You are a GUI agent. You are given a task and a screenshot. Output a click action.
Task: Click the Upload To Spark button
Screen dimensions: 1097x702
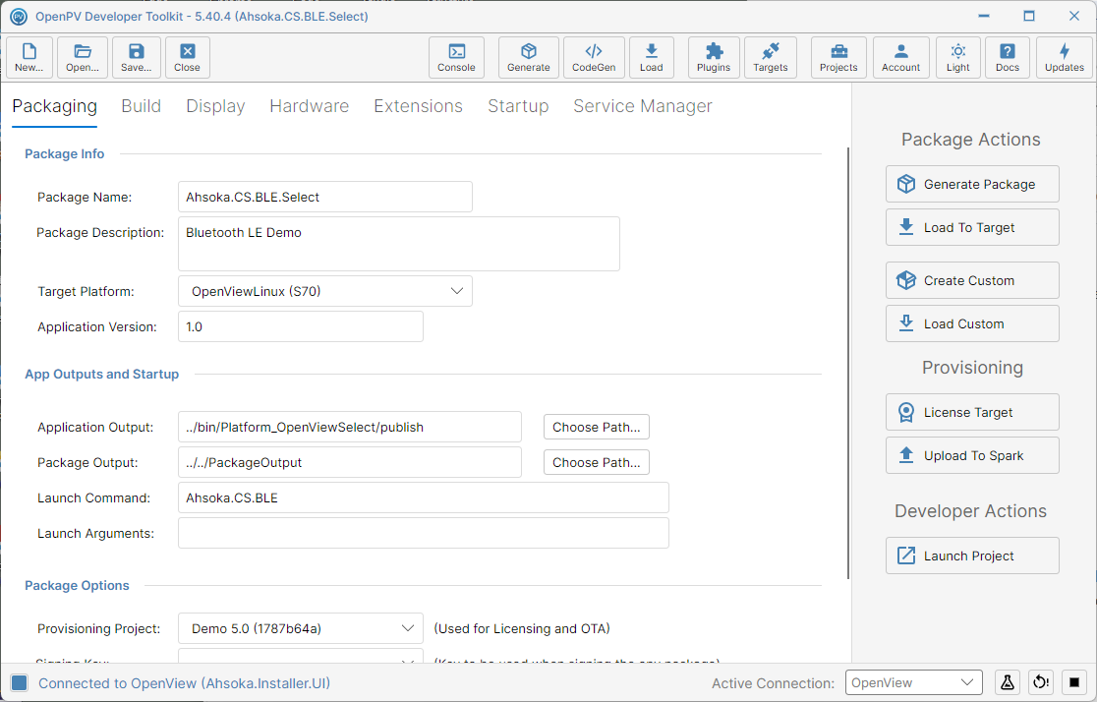click(972, 455)
